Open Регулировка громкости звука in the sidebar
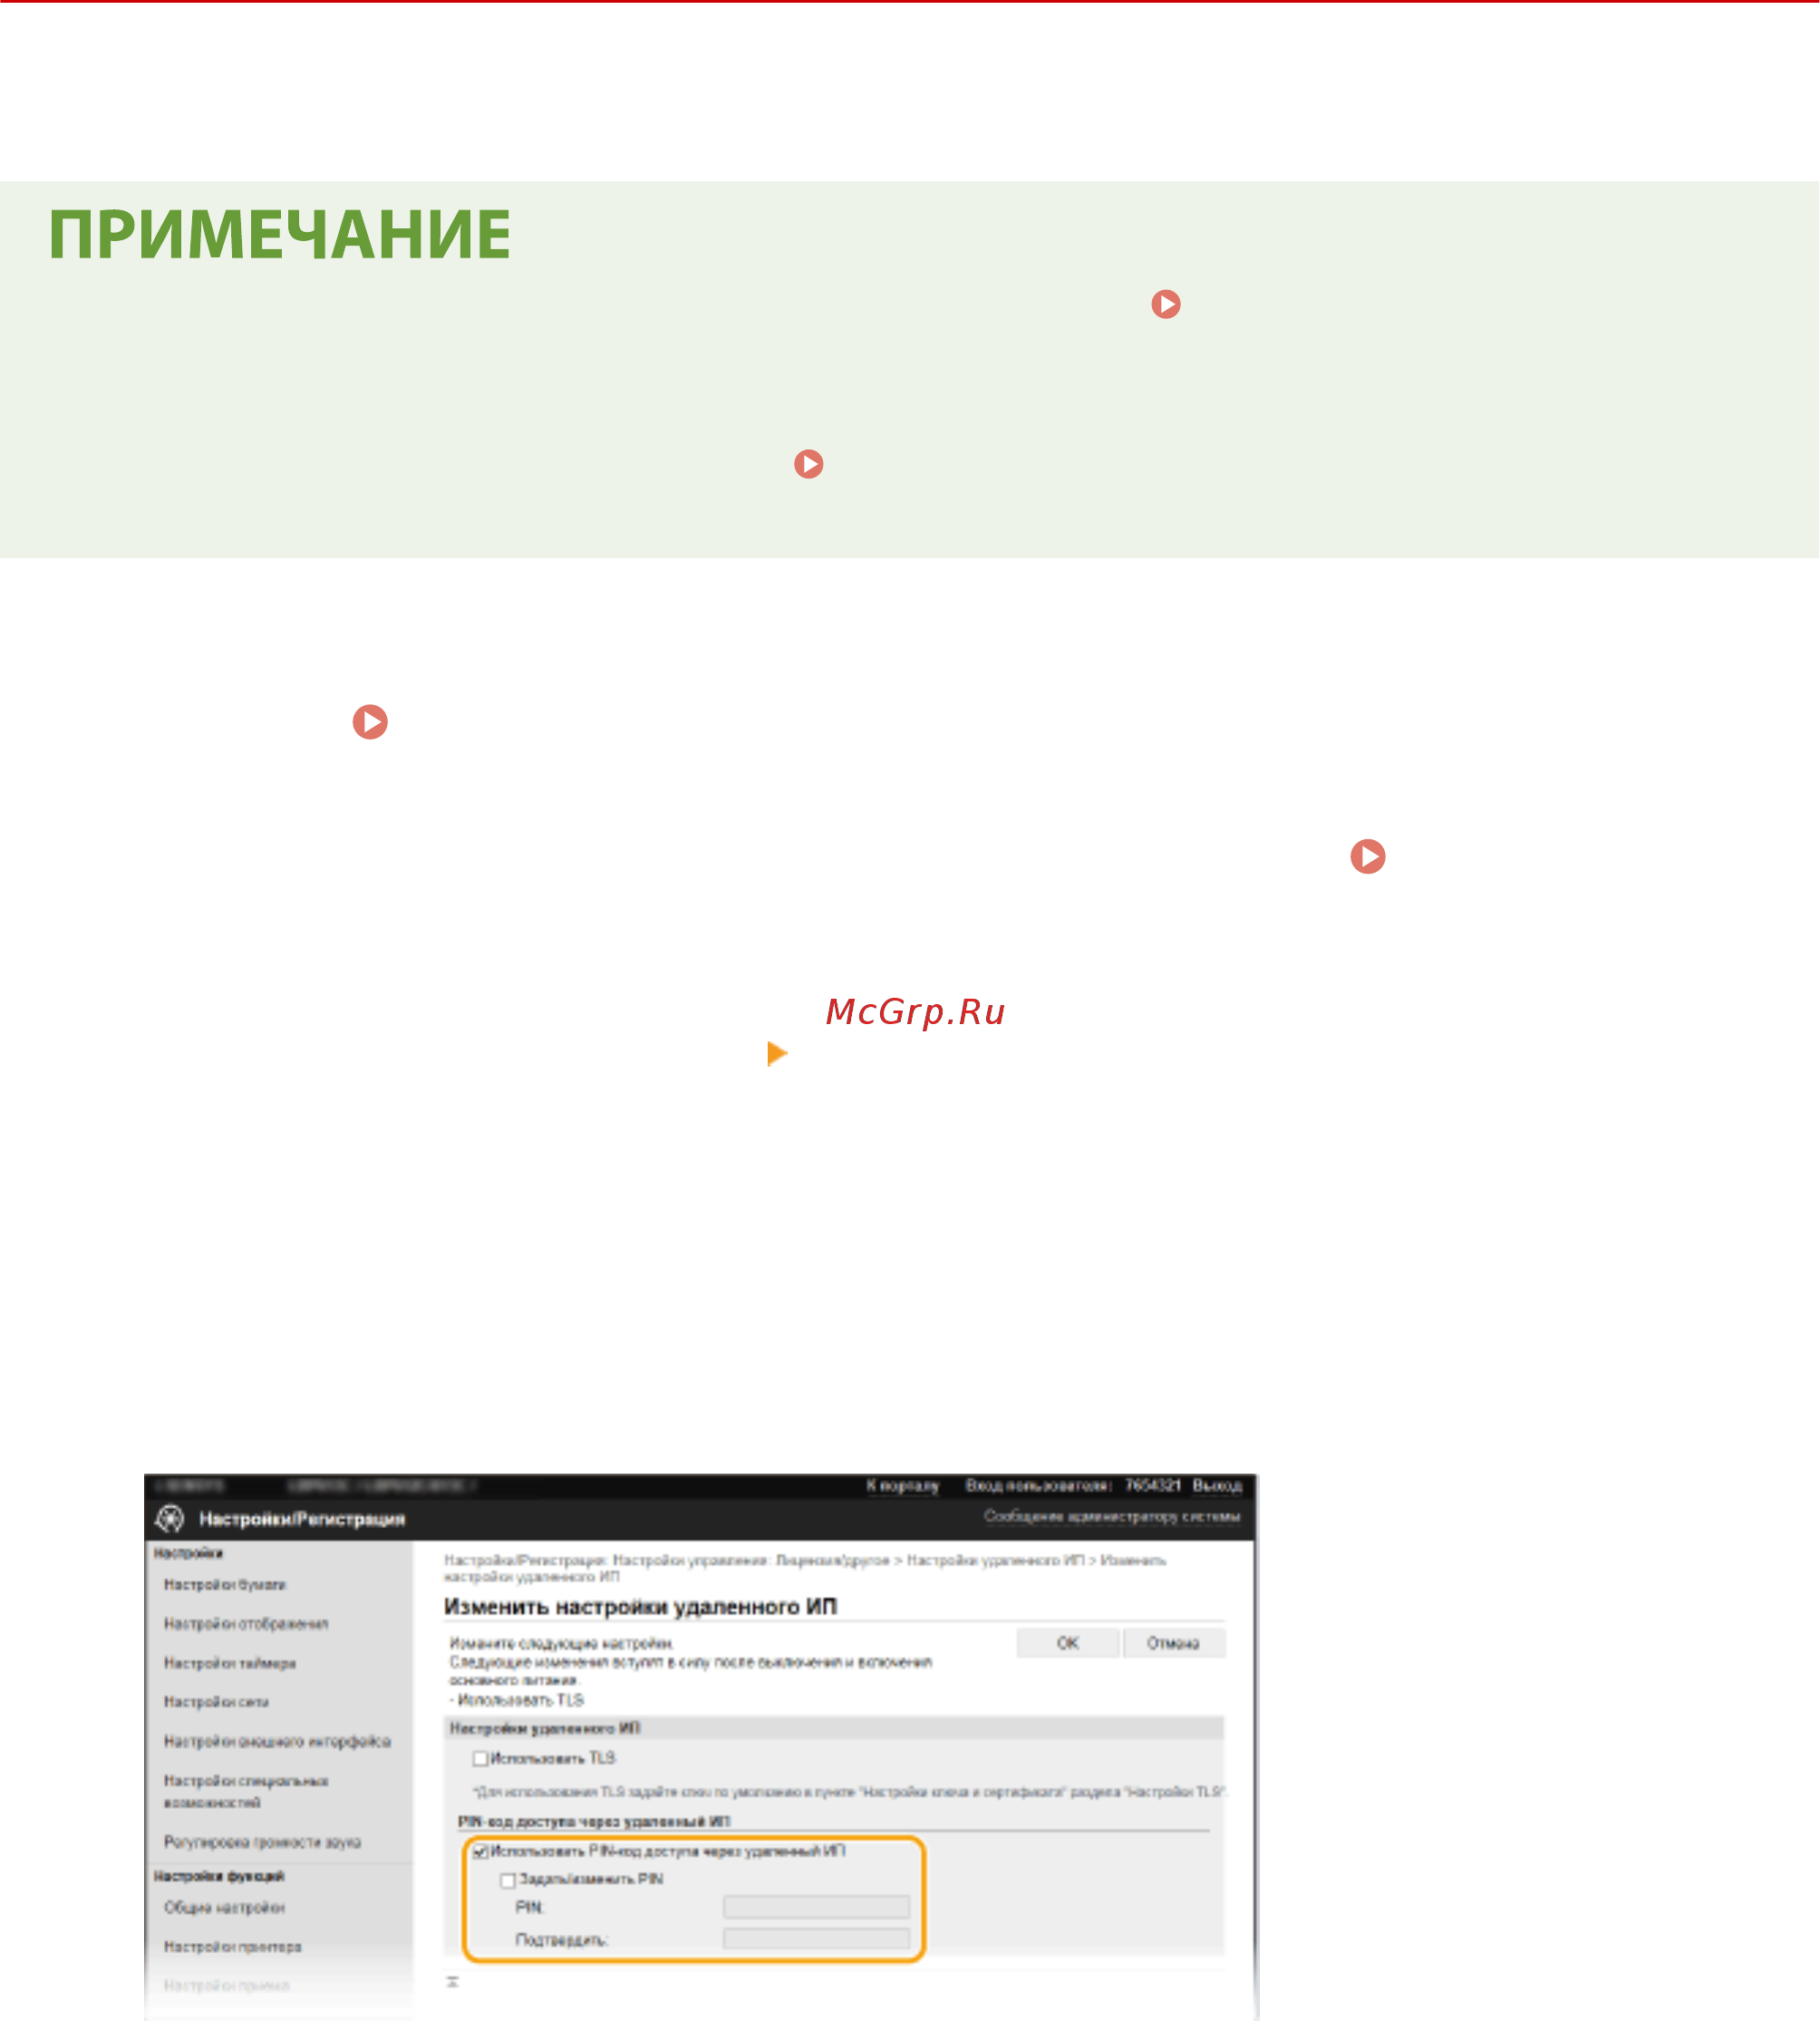1820x2021 pixels. pos(262,1842)
